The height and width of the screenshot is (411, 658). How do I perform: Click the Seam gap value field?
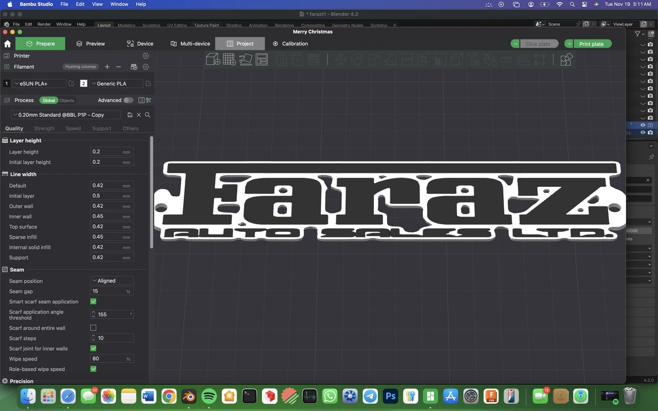(x=112, y=291)
